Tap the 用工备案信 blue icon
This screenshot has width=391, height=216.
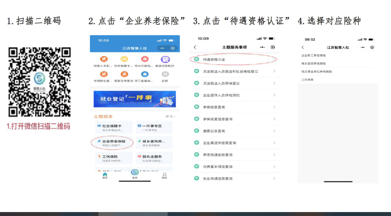point(144,74)
